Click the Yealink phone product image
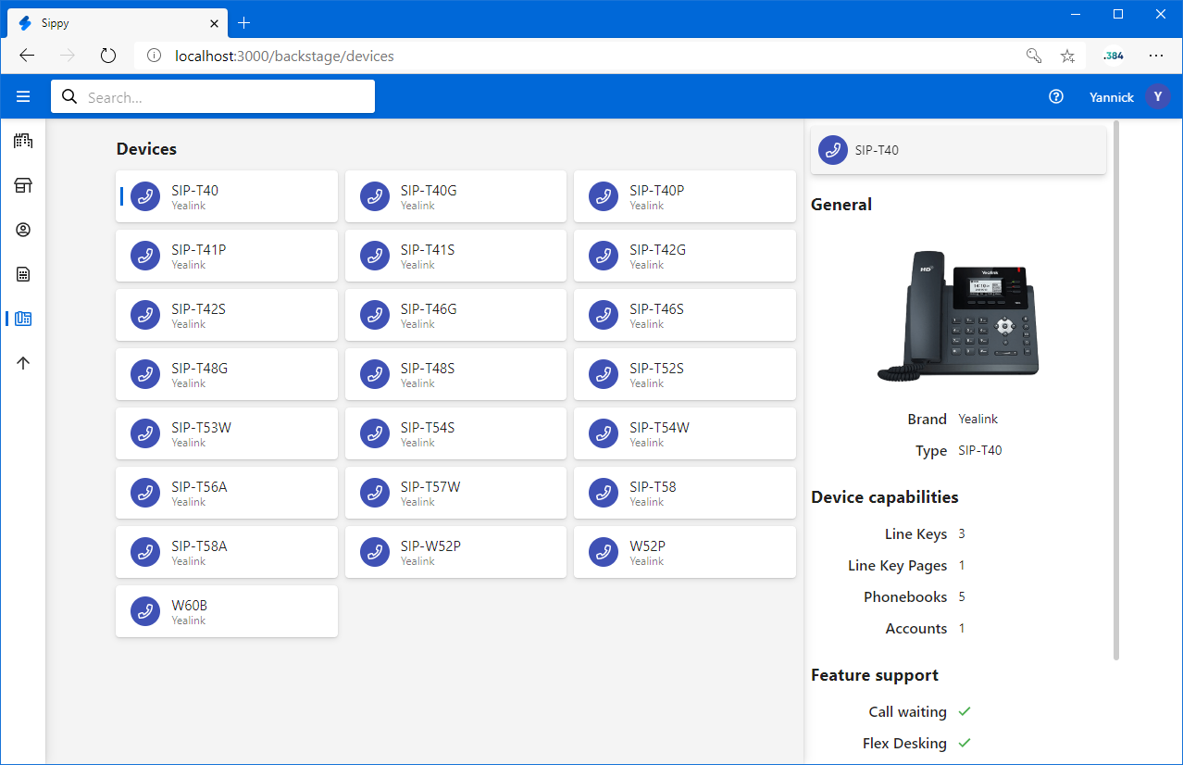 pyautogui.click(x=958, y=316)
